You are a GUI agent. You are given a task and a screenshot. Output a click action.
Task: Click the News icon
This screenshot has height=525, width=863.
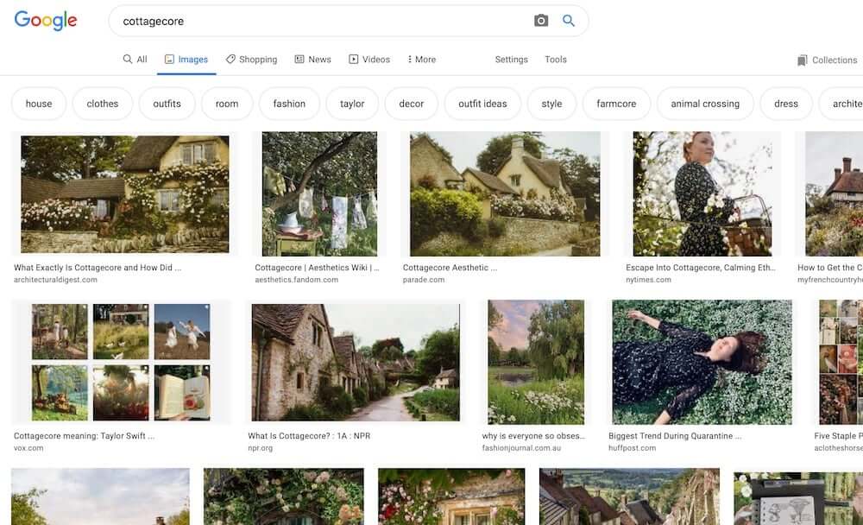298,59
